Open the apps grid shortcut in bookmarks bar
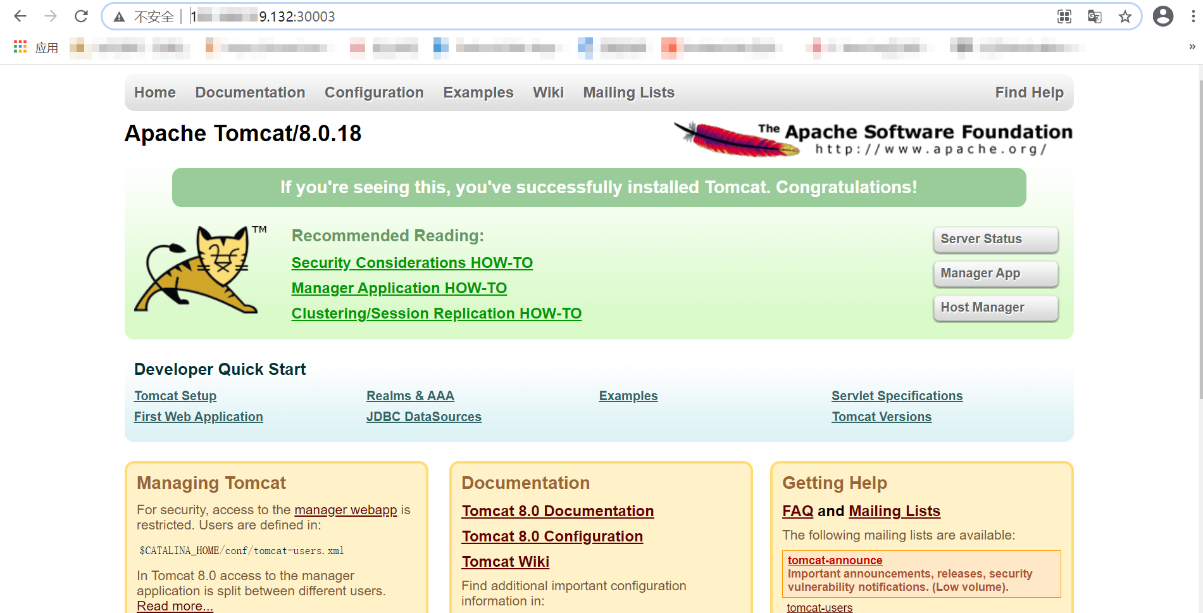 [x=20, y=47]
